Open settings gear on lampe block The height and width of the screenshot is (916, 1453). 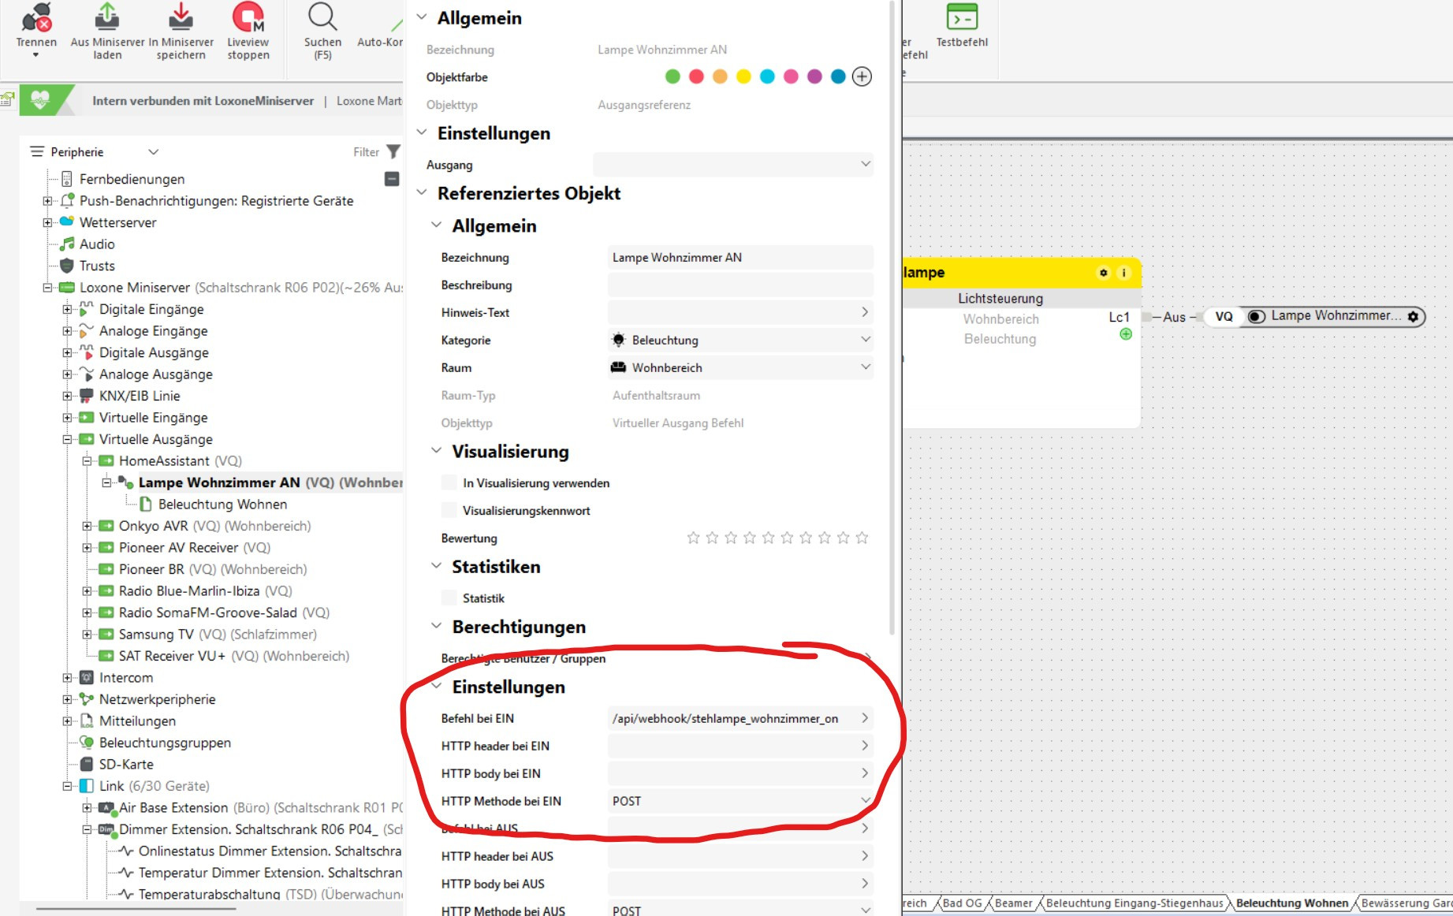[x=1103, y=273]
